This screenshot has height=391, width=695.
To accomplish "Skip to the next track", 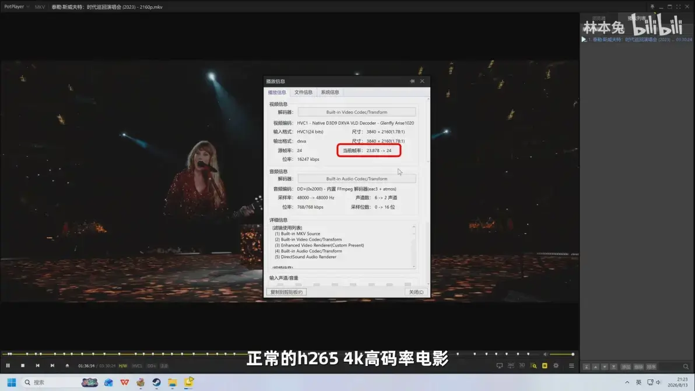I will [52, 366].
